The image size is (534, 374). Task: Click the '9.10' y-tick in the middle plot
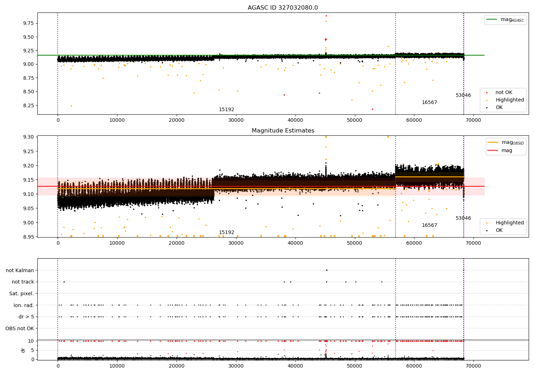click(x=29, y=194)
